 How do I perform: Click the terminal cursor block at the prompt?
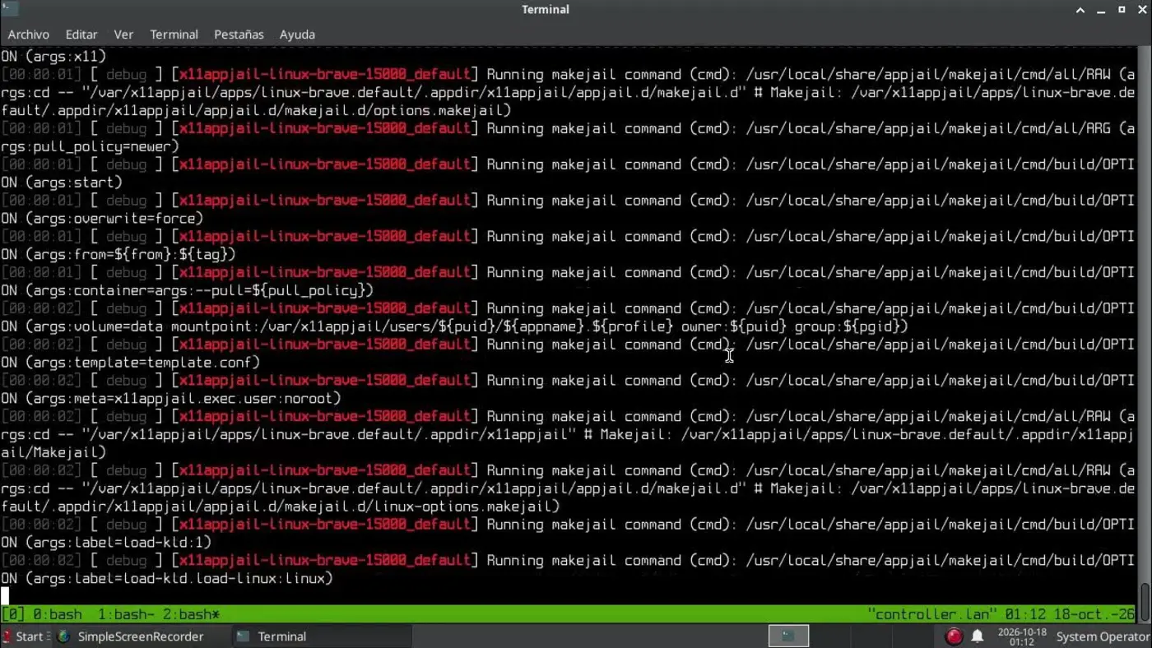[x=5, y=595]
